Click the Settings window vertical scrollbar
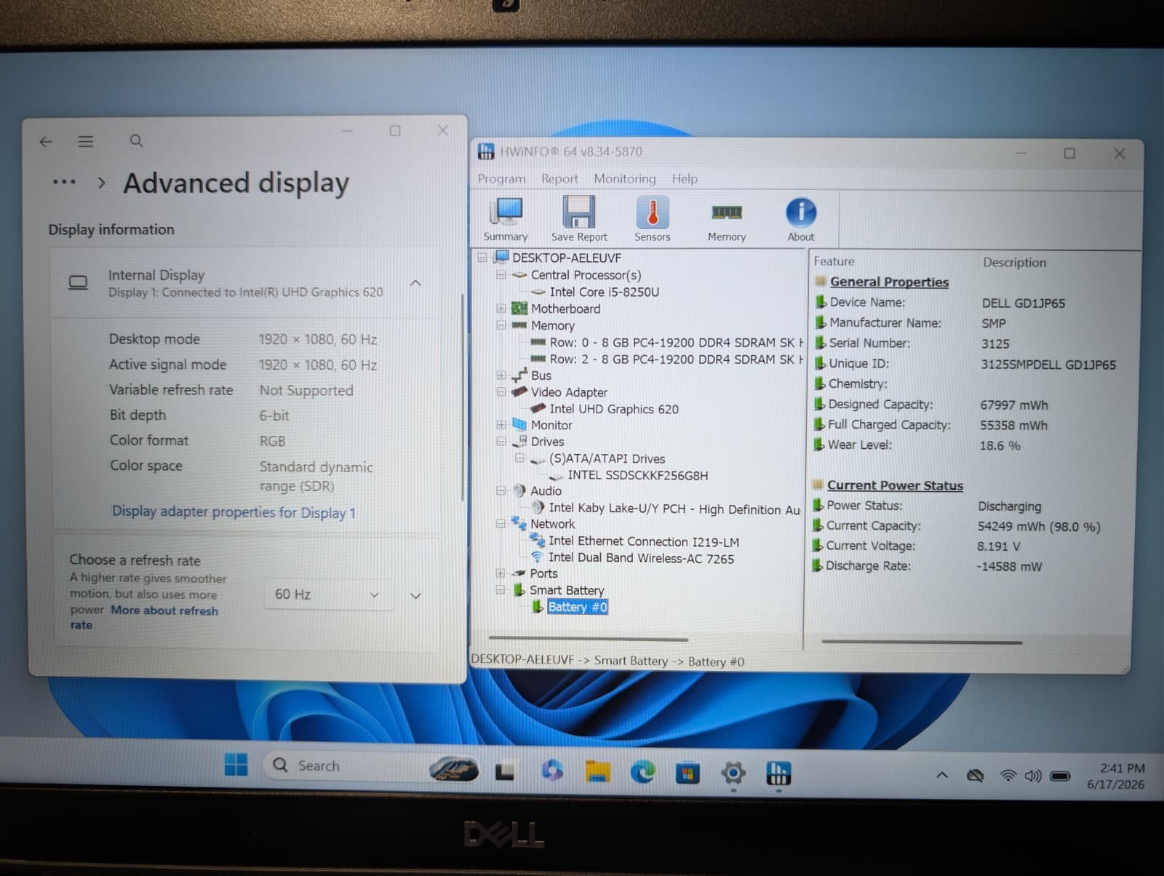 [x=461, y=397]
